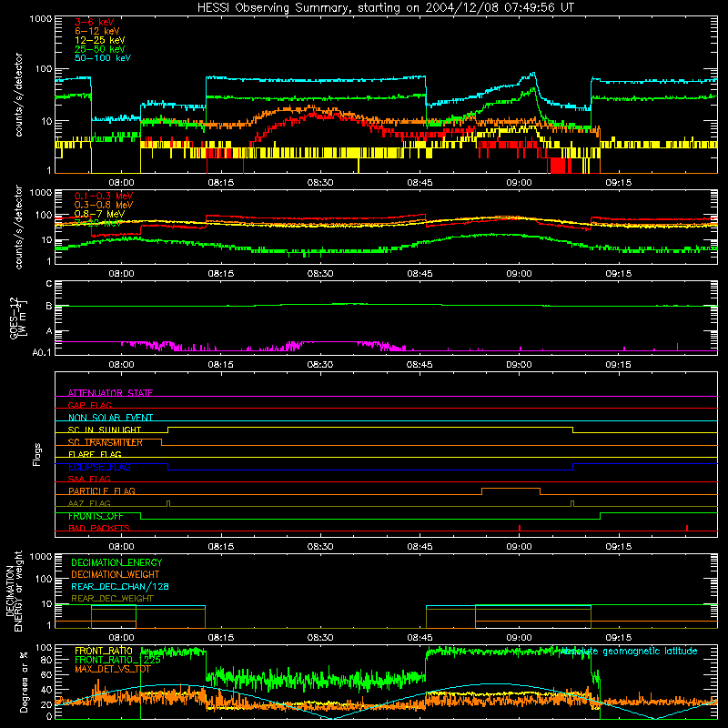Image resolution: width=728 pixels, height=728 pixels.
Task: Click the BAD_PACKETS red tick at 09:00
Action: point(520,528)
